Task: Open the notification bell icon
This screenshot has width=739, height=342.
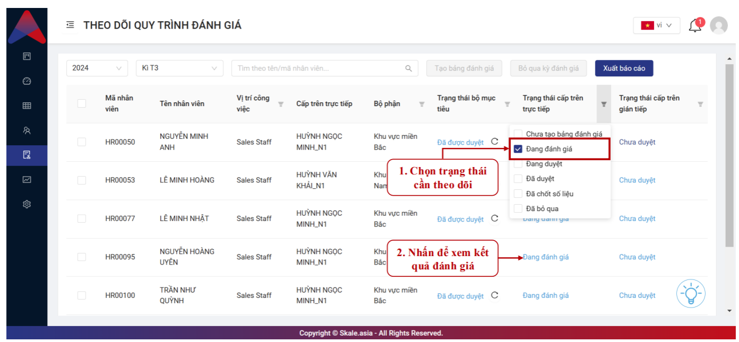Action: 695,25
